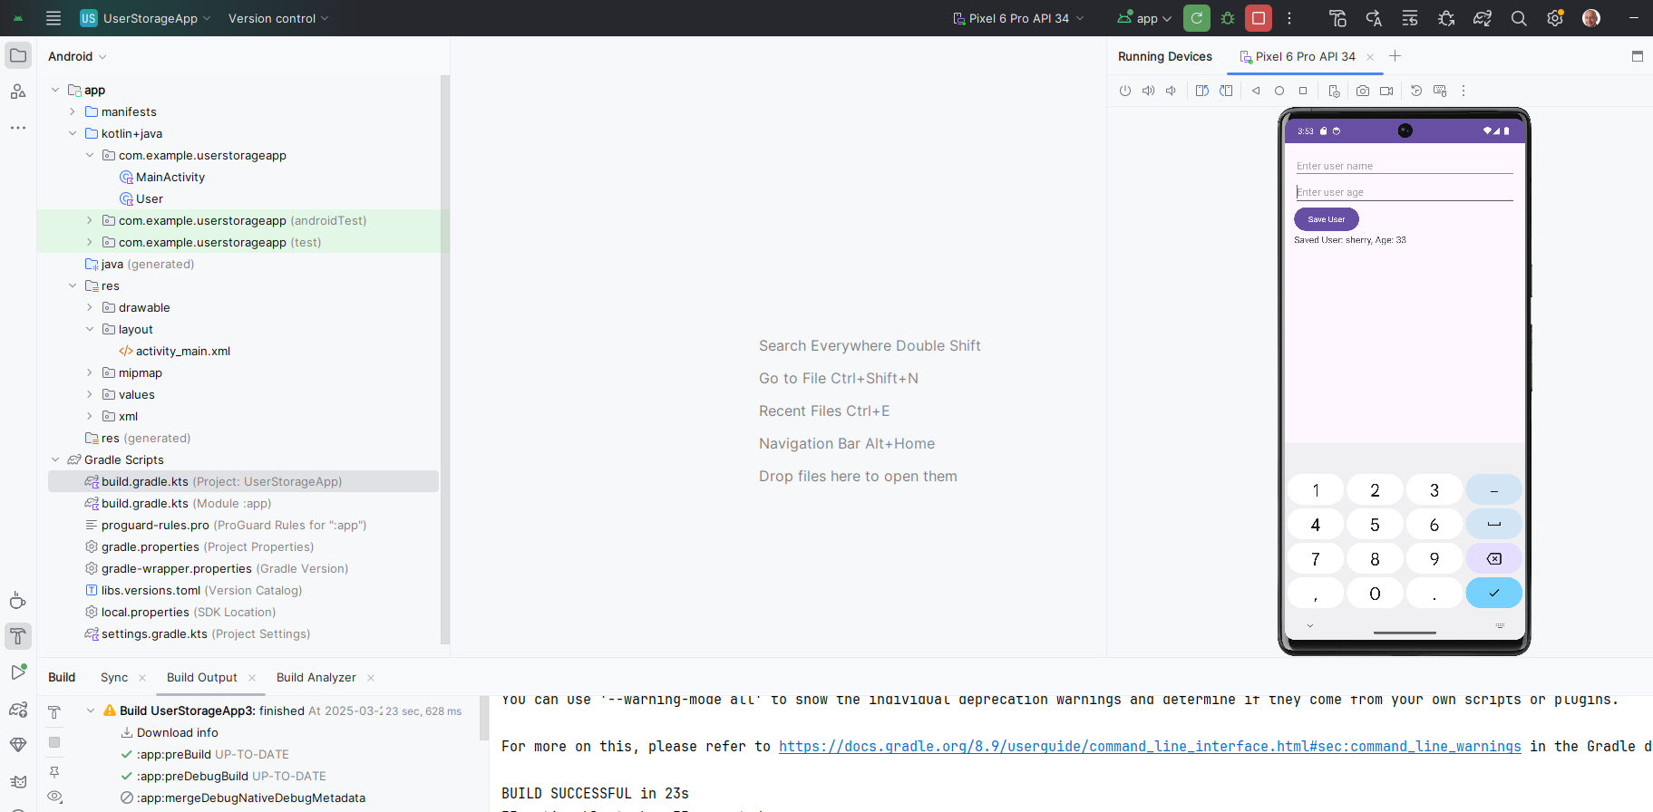The height and width of the screenshot is (812, 1653).
Task: Open the Pixel 6 Pro API 34 device selector
Action: (x=1018, y=18)
